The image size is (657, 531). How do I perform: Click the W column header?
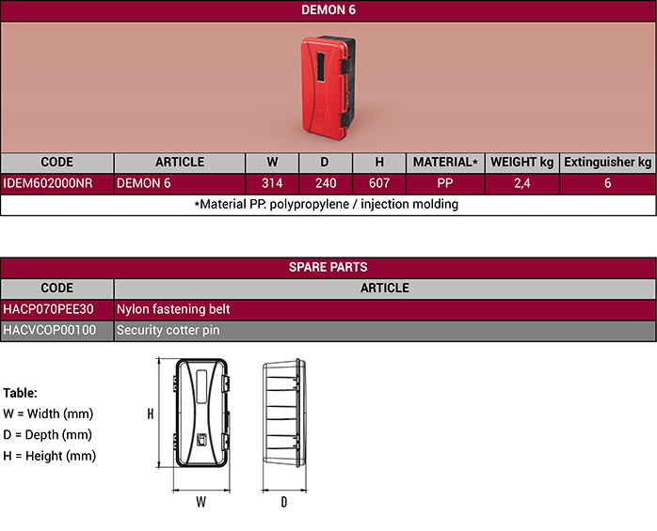coord(272,163)
